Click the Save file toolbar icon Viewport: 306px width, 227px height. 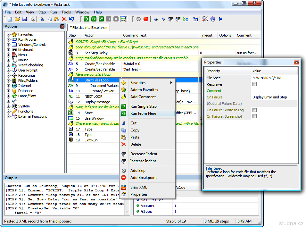click(x=25, y=19)
